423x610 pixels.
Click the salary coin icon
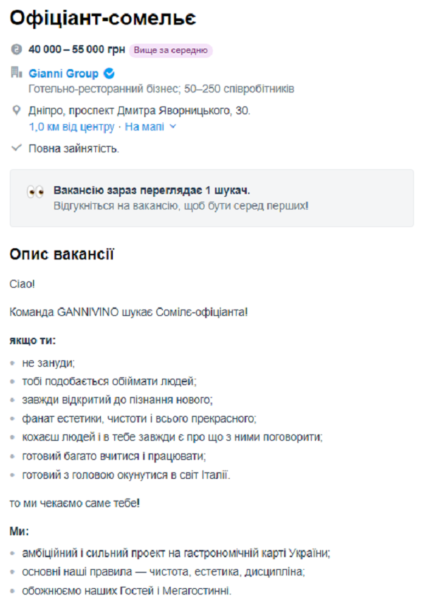[x=17, y=50]
